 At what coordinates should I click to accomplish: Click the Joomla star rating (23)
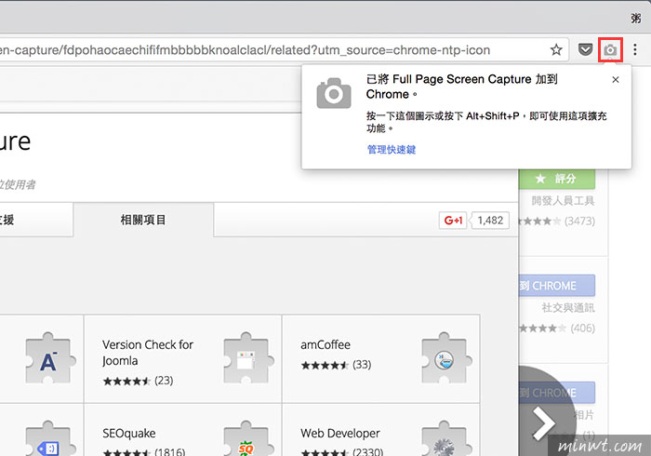click(x=138, y=381)
